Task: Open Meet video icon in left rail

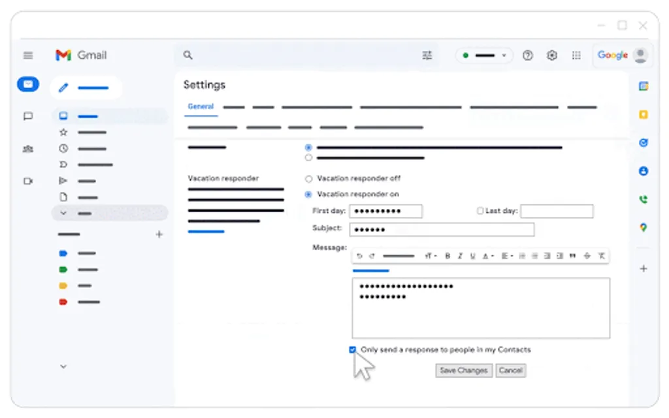Action: pos(28,182)
